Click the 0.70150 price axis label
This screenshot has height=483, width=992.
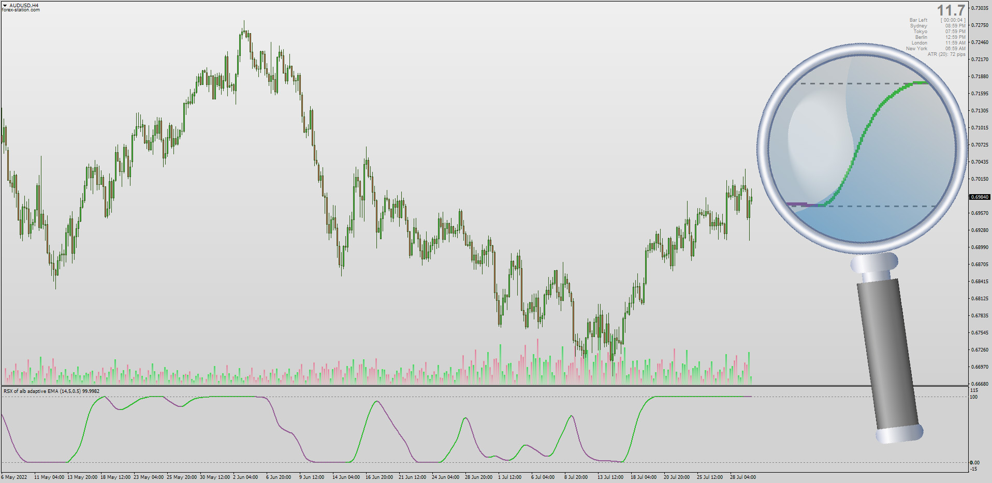980,179
